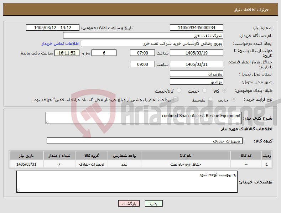Click the need number field 1105093445000234
Image resolution: width=281 pixels, height=213 pixels.
coord(196,28)
